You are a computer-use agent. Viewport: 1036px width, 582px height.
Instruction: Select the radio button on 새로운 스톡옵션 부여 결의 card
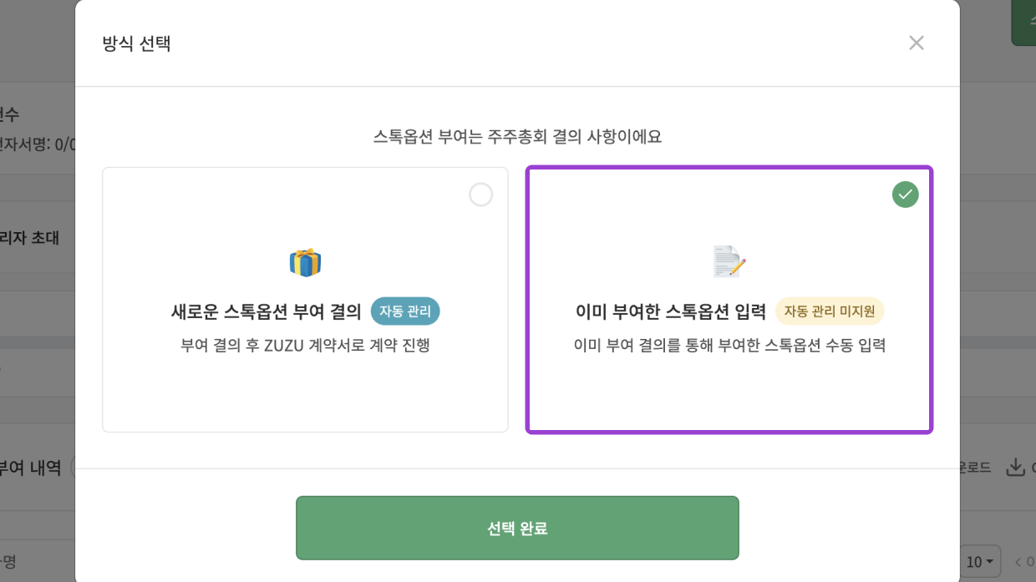(480, 194)
